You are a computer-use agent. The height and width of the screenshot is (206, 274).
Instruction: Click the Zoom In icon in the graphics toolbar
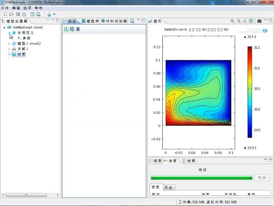(232, 21)
